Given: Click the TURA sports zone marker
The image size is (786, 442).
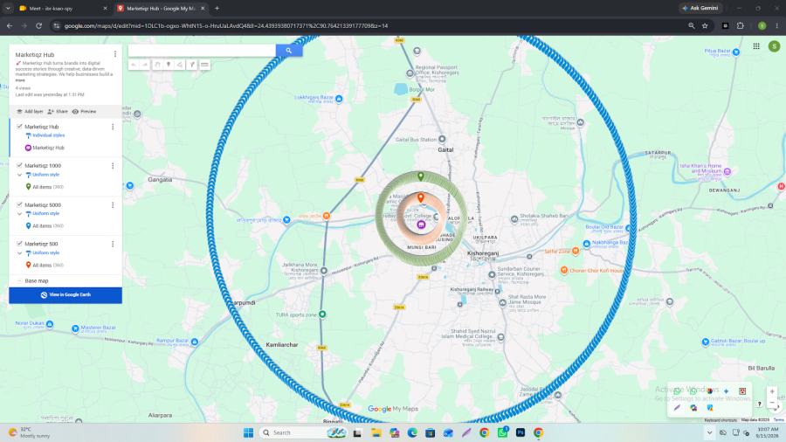Looking at the screenshot, I should pos(322,314).
